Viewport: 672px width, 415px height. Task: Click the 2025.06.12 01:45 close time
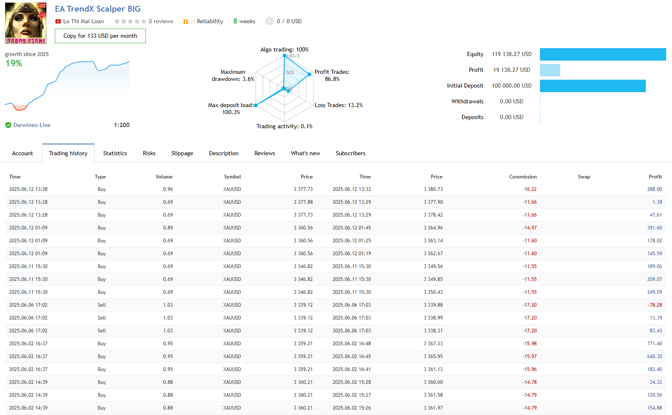[352, 228]
